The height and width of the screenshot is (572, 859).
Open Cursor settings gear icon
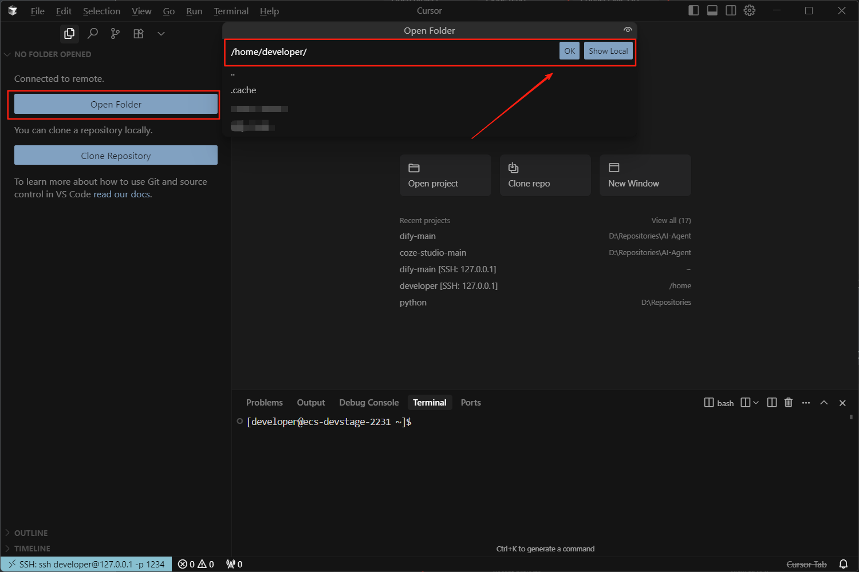tap(750, 10)
